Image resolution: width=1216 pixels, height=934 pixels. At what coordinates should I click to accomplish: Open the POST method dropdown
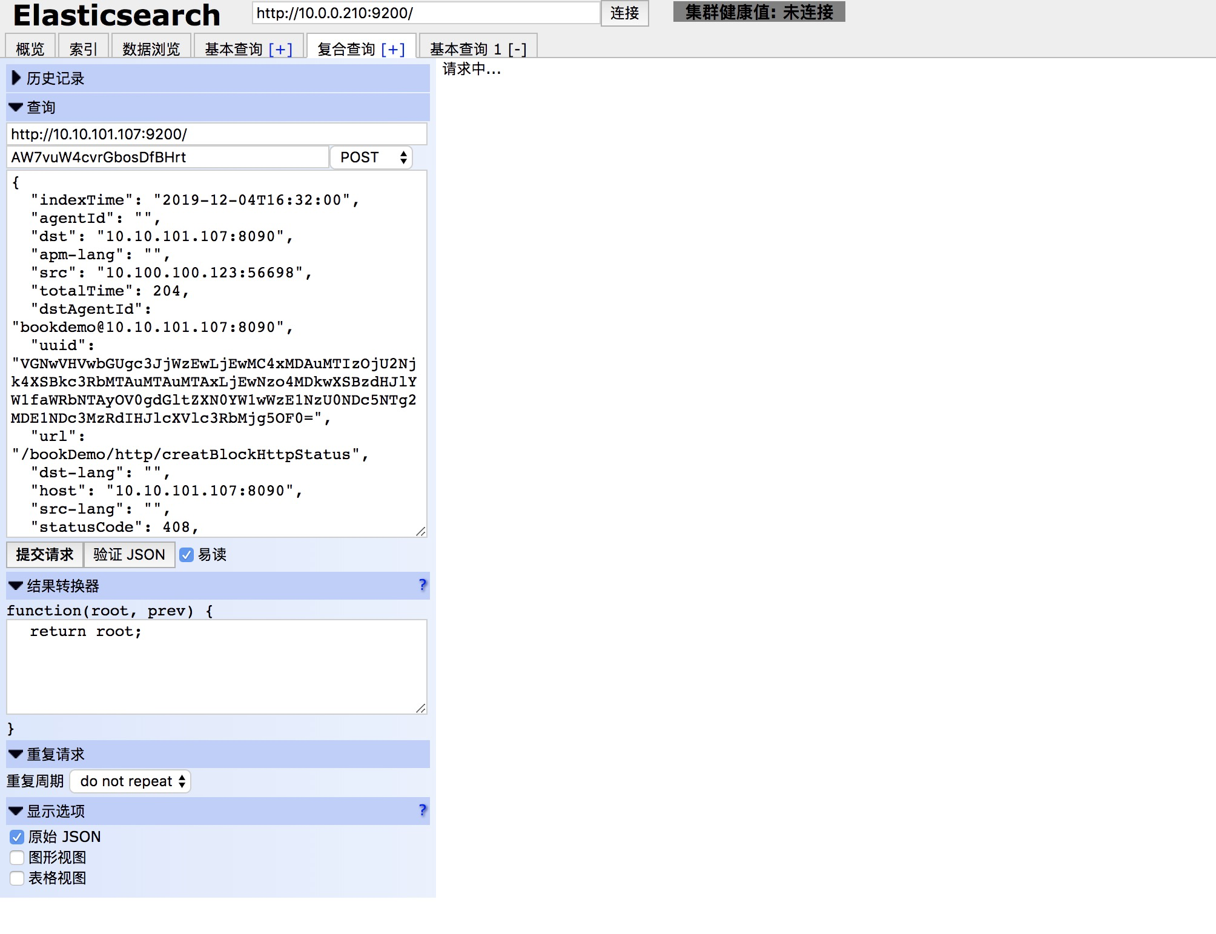click(371, 157)
